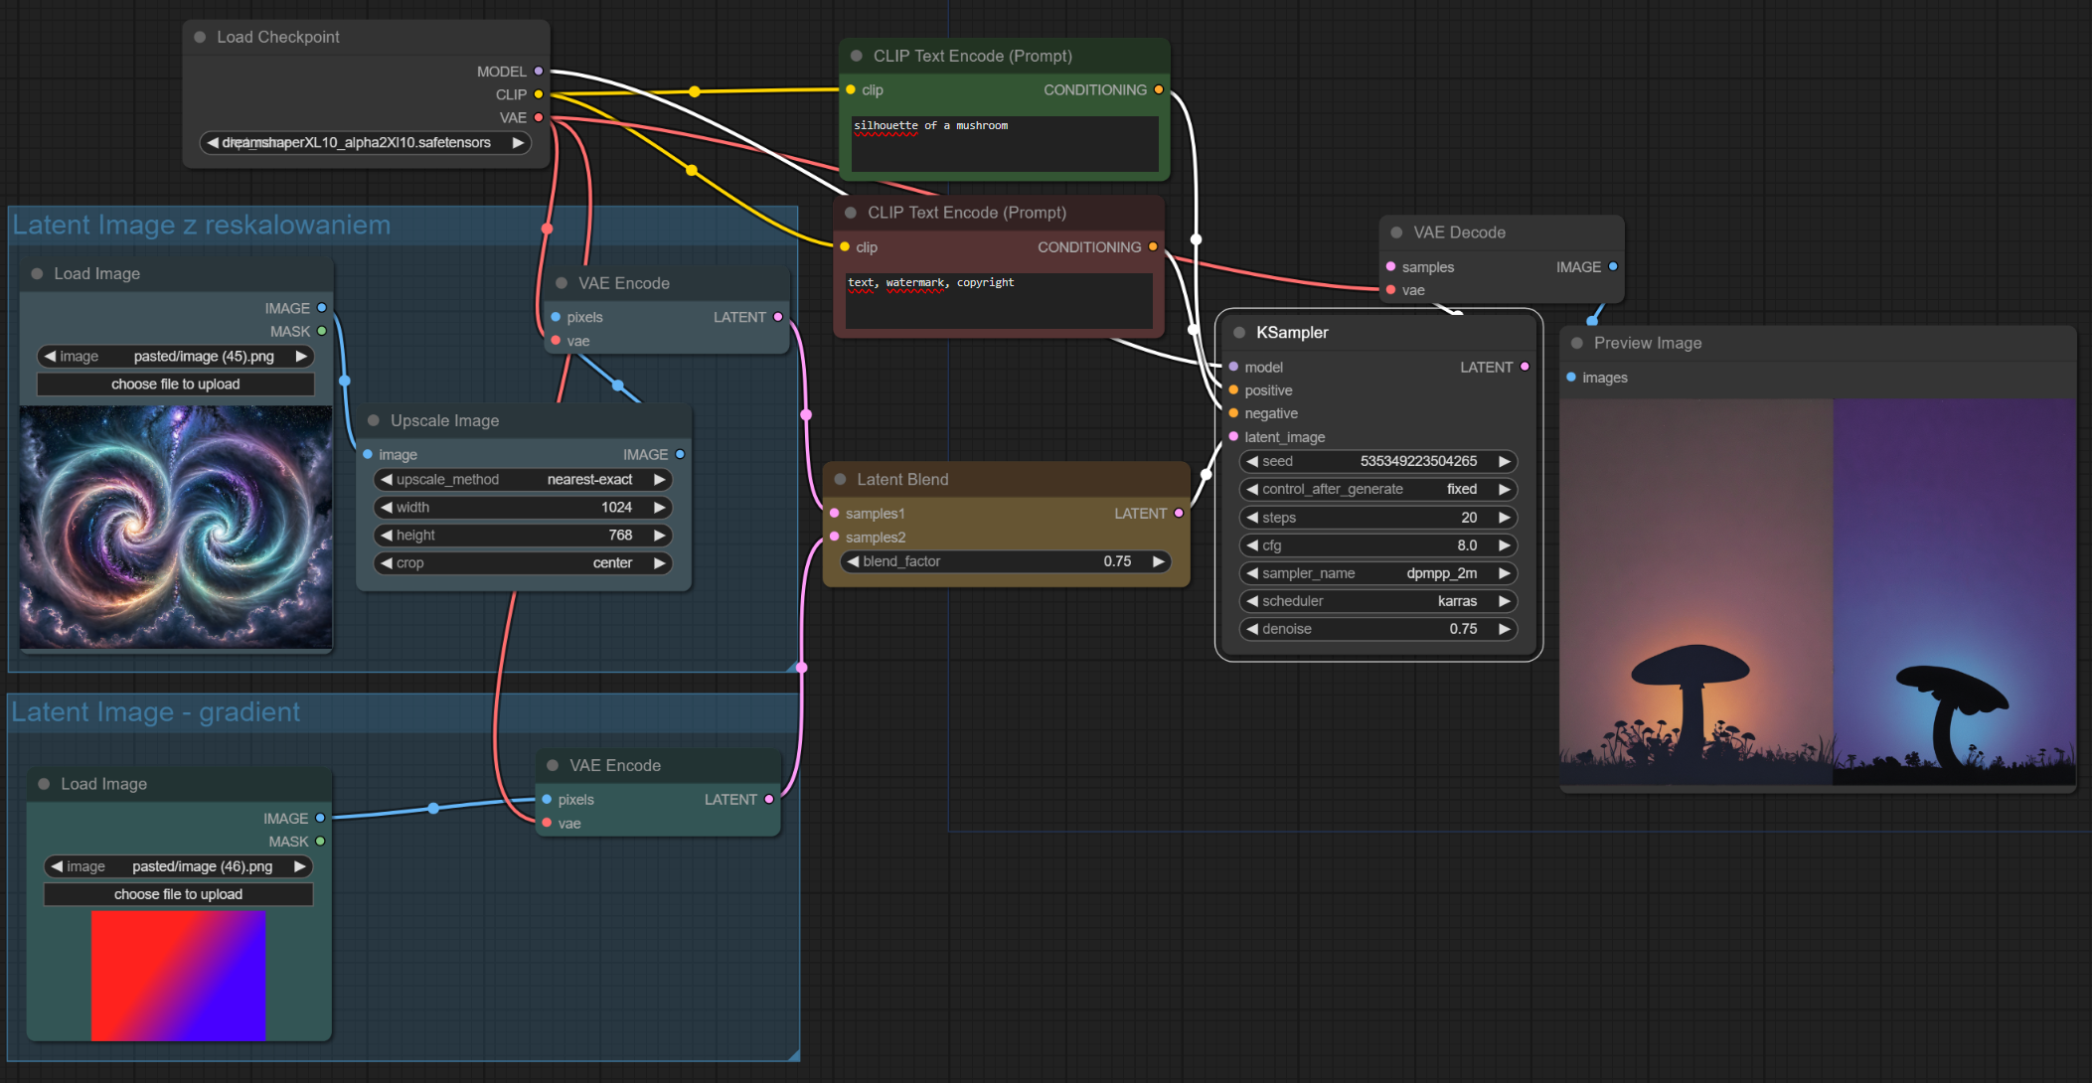The width and height of the screenshot is (2092, 1083).
Task: Click choose file to upload under pasted/image (45).png
Action: tap(176, 385)
